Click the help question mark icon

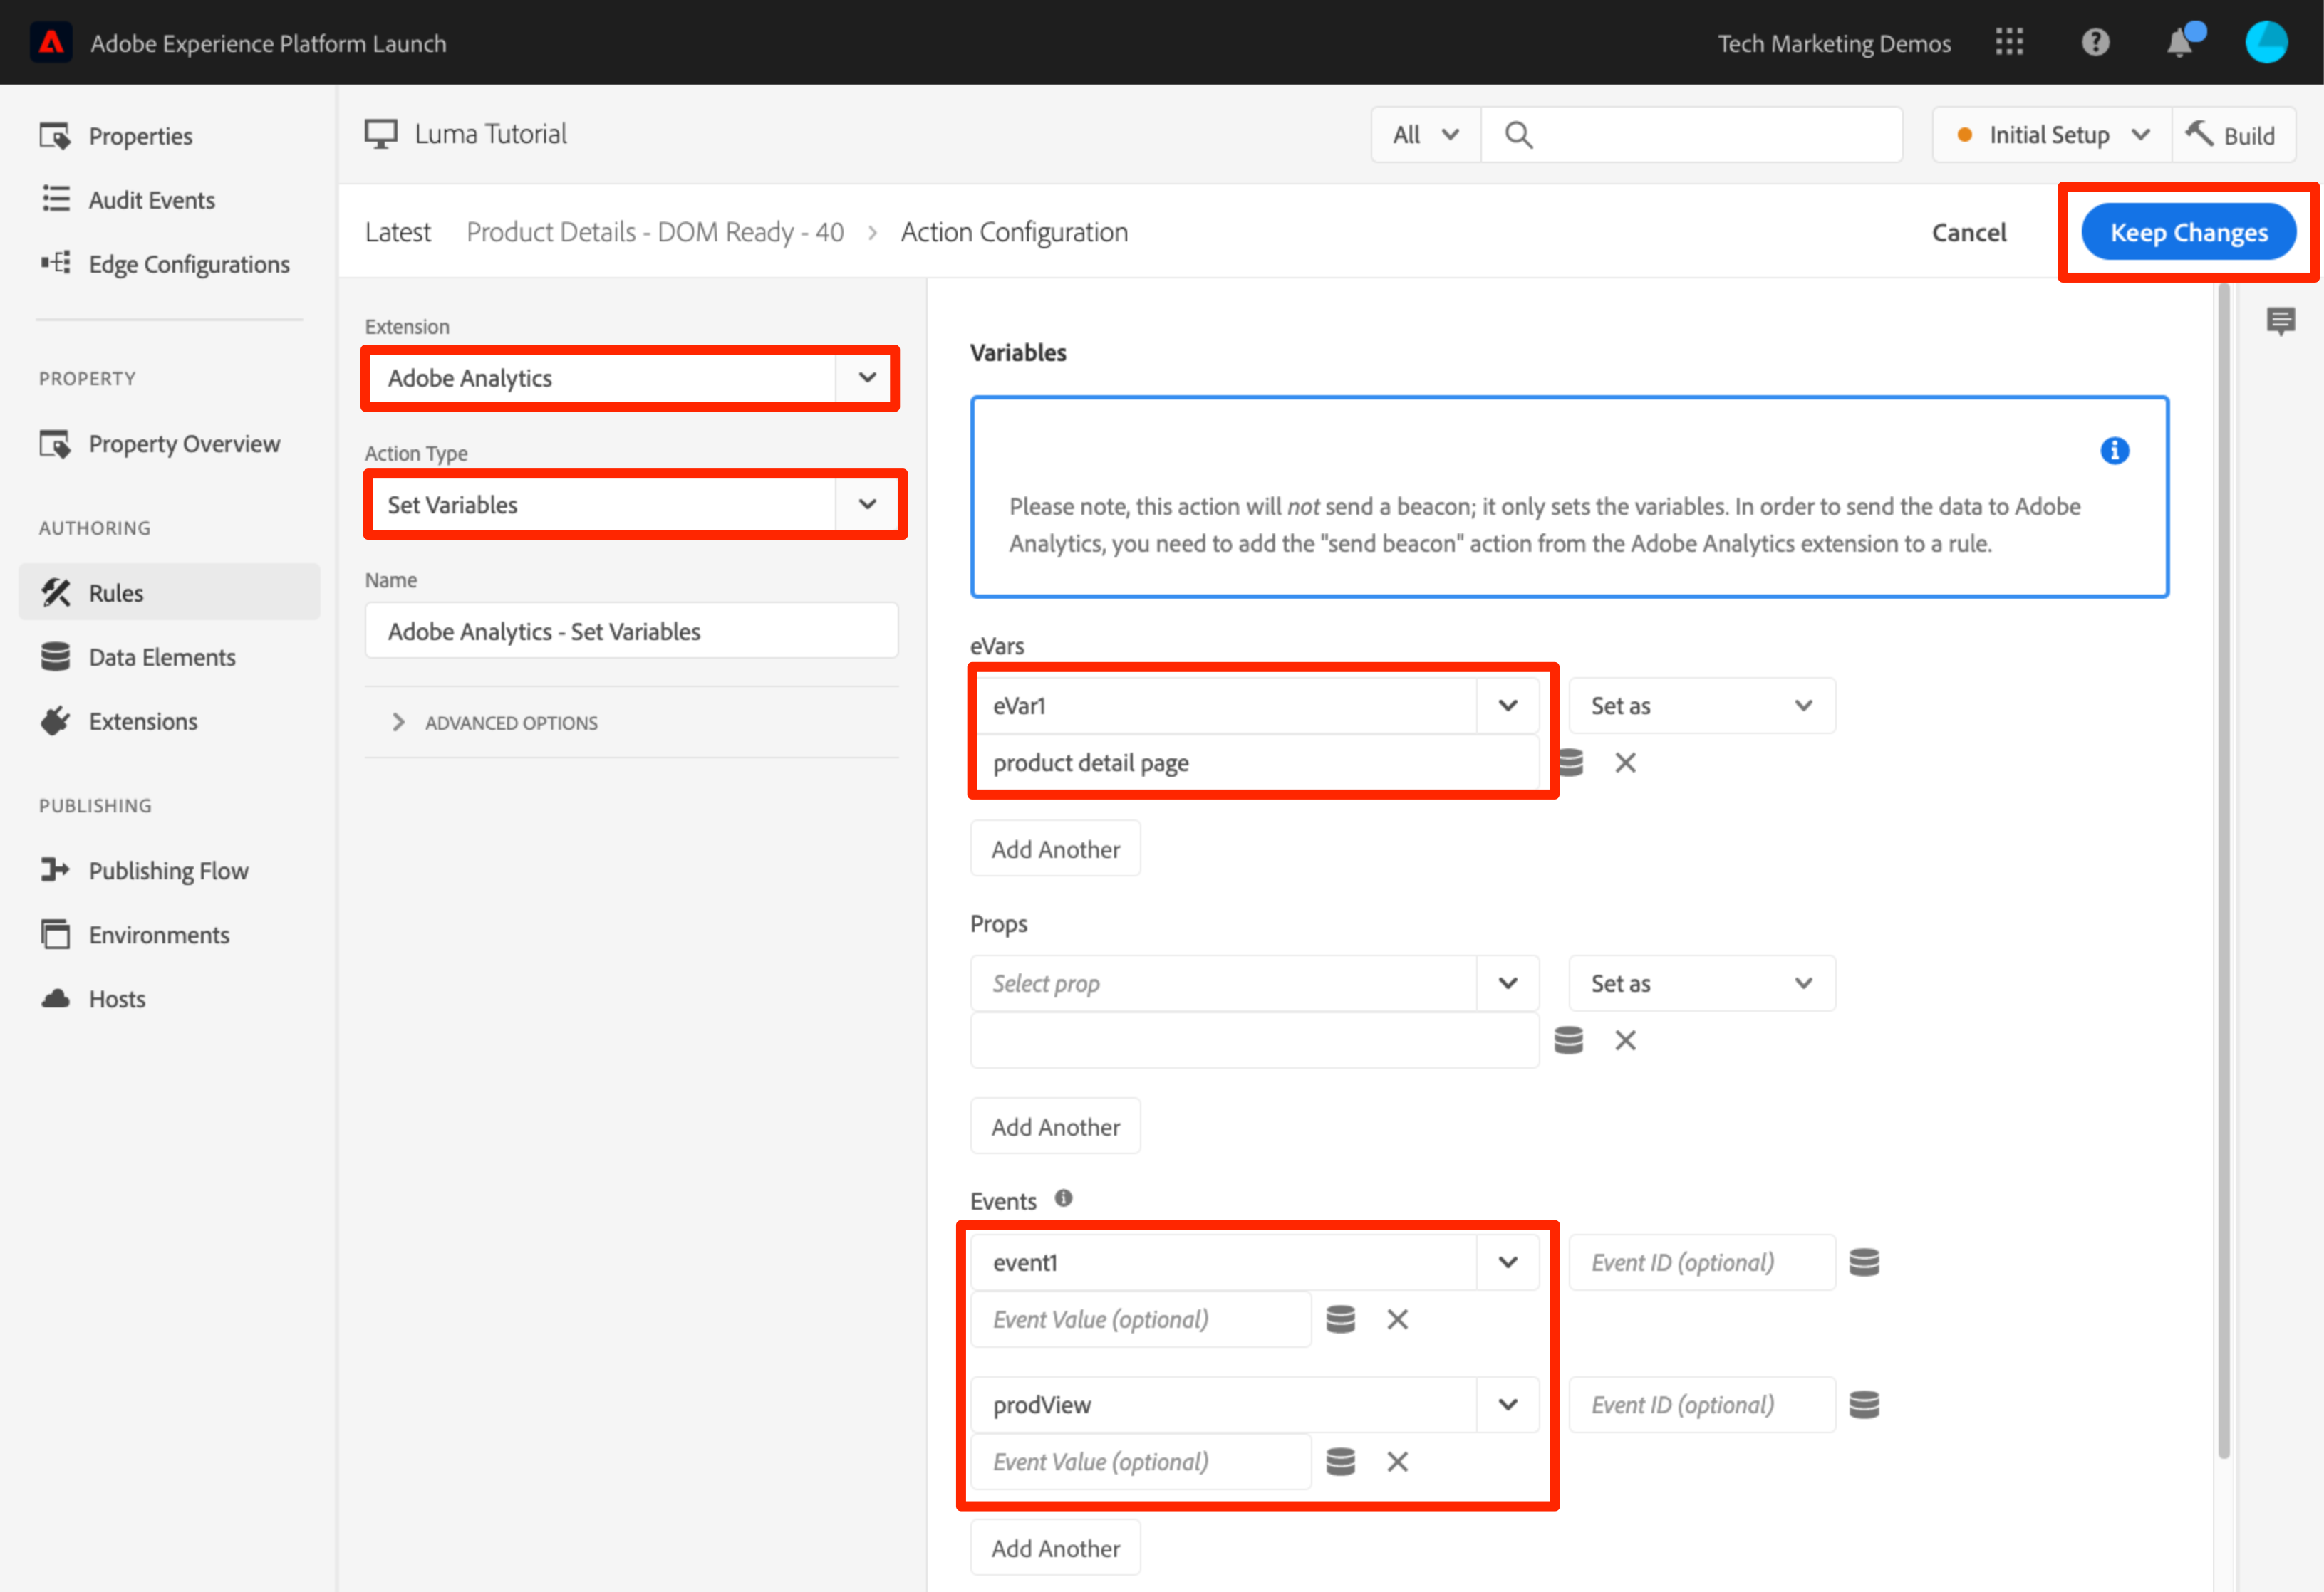click(2095, 42)
